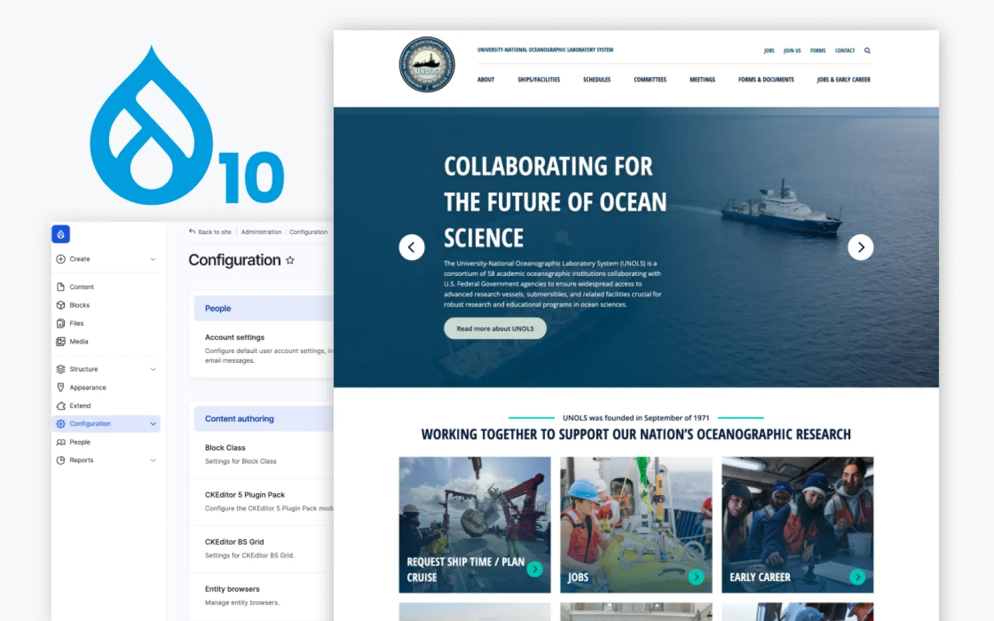This screenshot has width=994, height=621.
Task: Collapse the Configuration sidebar chevron
Action: pyautogui.click(x=153, y=424)
